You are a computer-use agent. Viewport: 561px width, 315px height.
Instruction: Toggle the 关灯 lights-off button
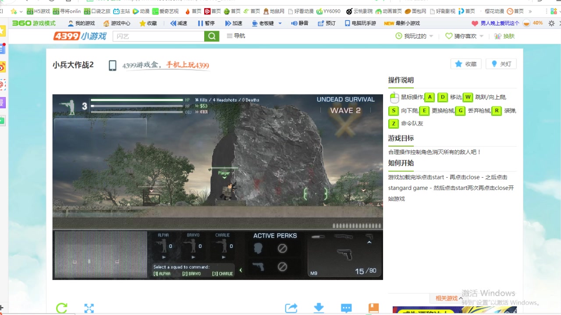[501, 64]
